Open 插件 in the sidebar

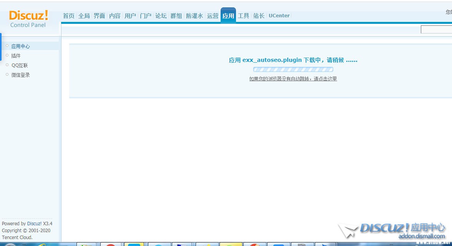click(x=16, y=56)
